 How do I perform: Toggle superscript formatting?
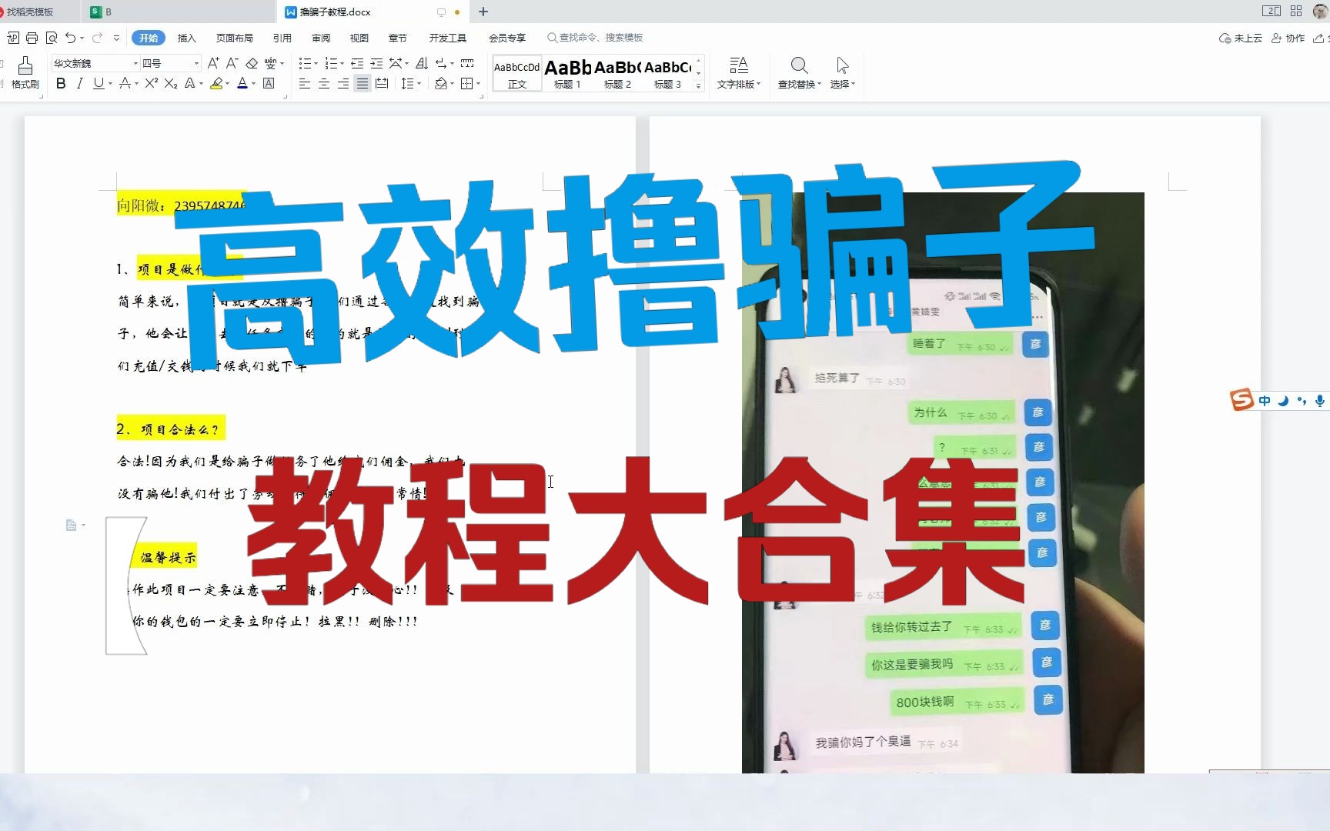pos(152,83)
